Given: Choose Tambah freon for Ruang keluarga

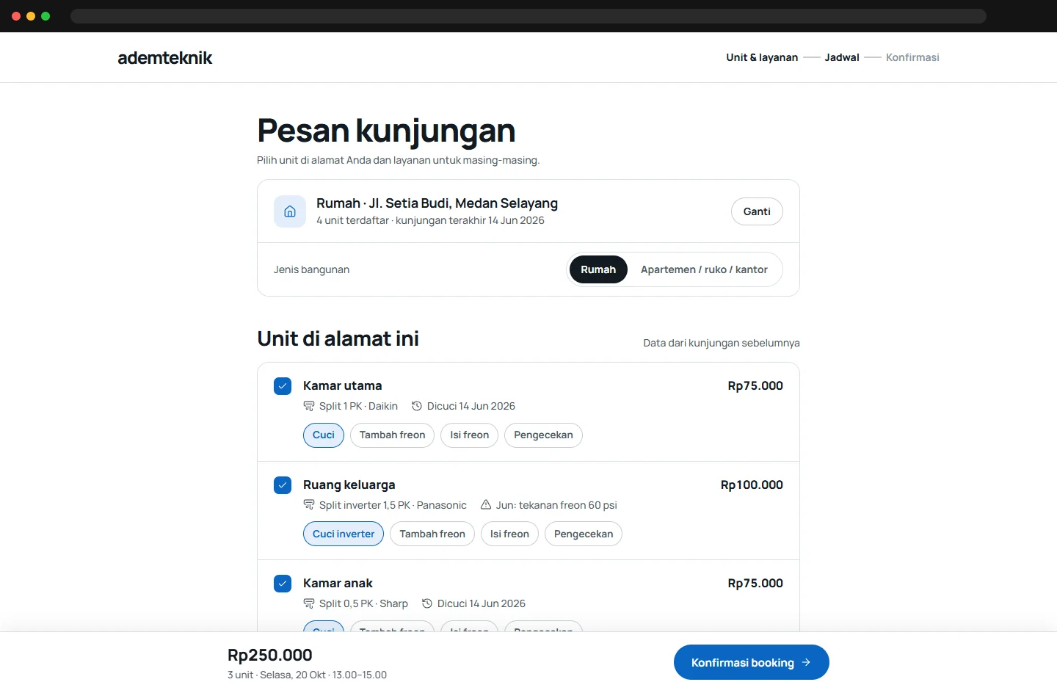Looking at the screenshot, I should [x=432, y=534].
